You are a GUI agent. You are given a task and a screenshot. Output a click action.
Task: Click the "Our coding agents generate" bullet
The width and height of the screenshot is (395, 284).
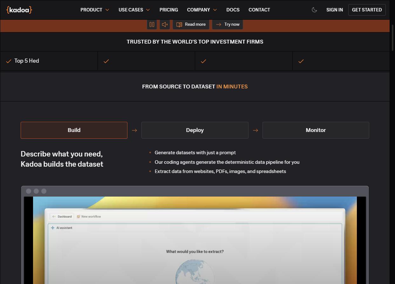[x=227, y=162]
